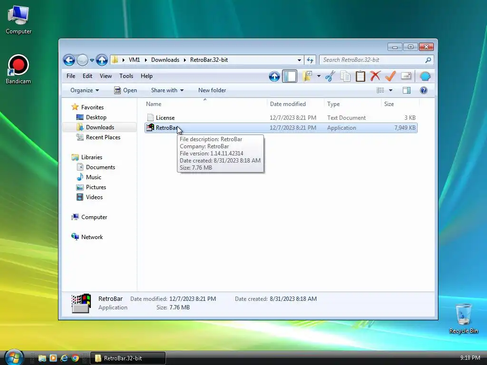Viewport: 487px width, 365px height.
Task: Toggle the navigation pane button in toolbar
Action: 290,77
